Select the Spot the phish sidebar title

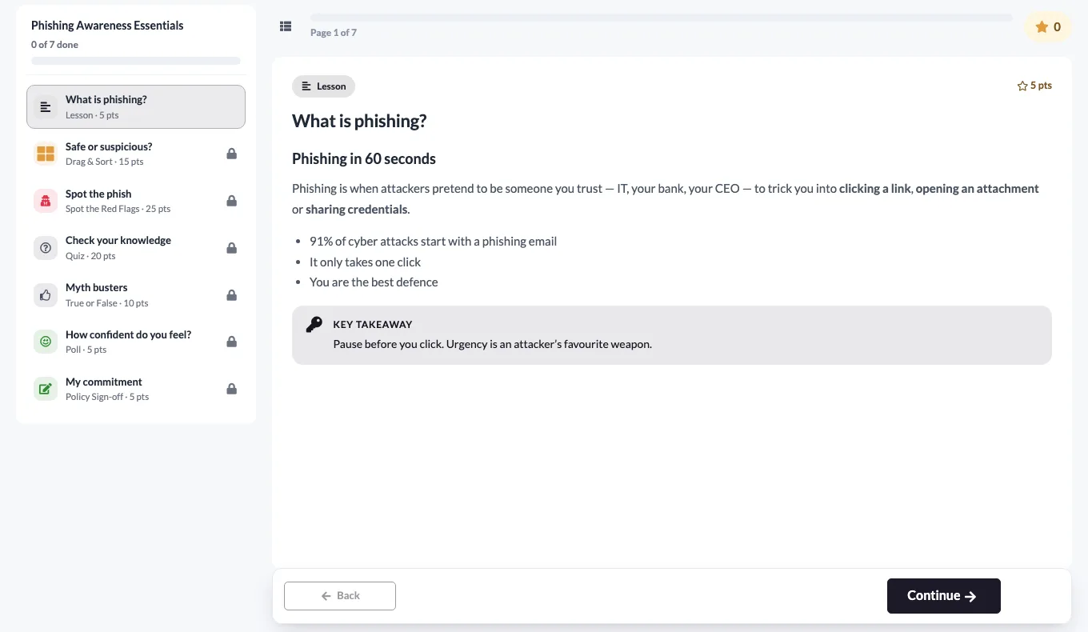(98, 194)
